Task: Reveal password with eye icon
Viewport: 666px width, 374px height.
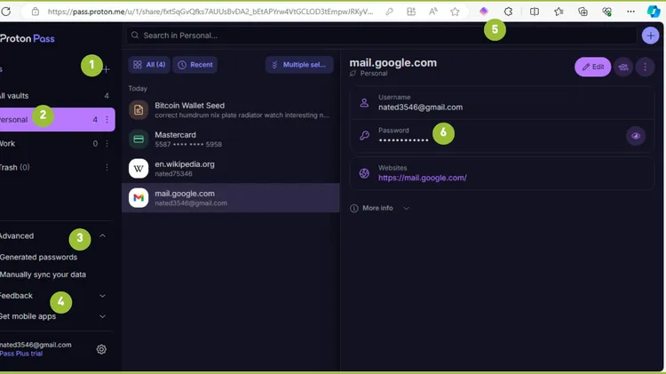Action: (636, 136)
